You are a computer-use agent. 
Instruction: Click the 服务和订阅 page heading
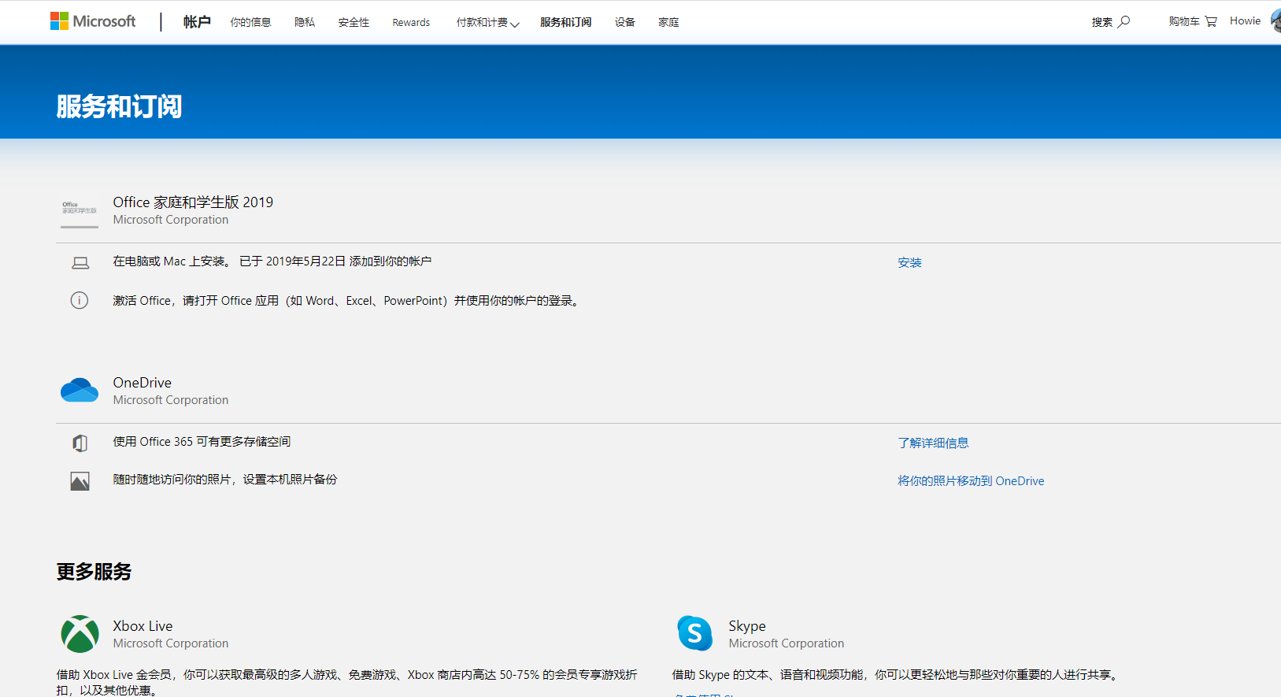point(119,106)
